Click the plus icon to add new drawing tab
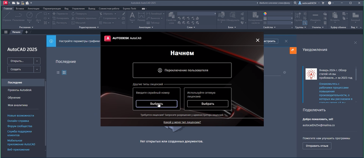364x158 pixels. [27, 32]
